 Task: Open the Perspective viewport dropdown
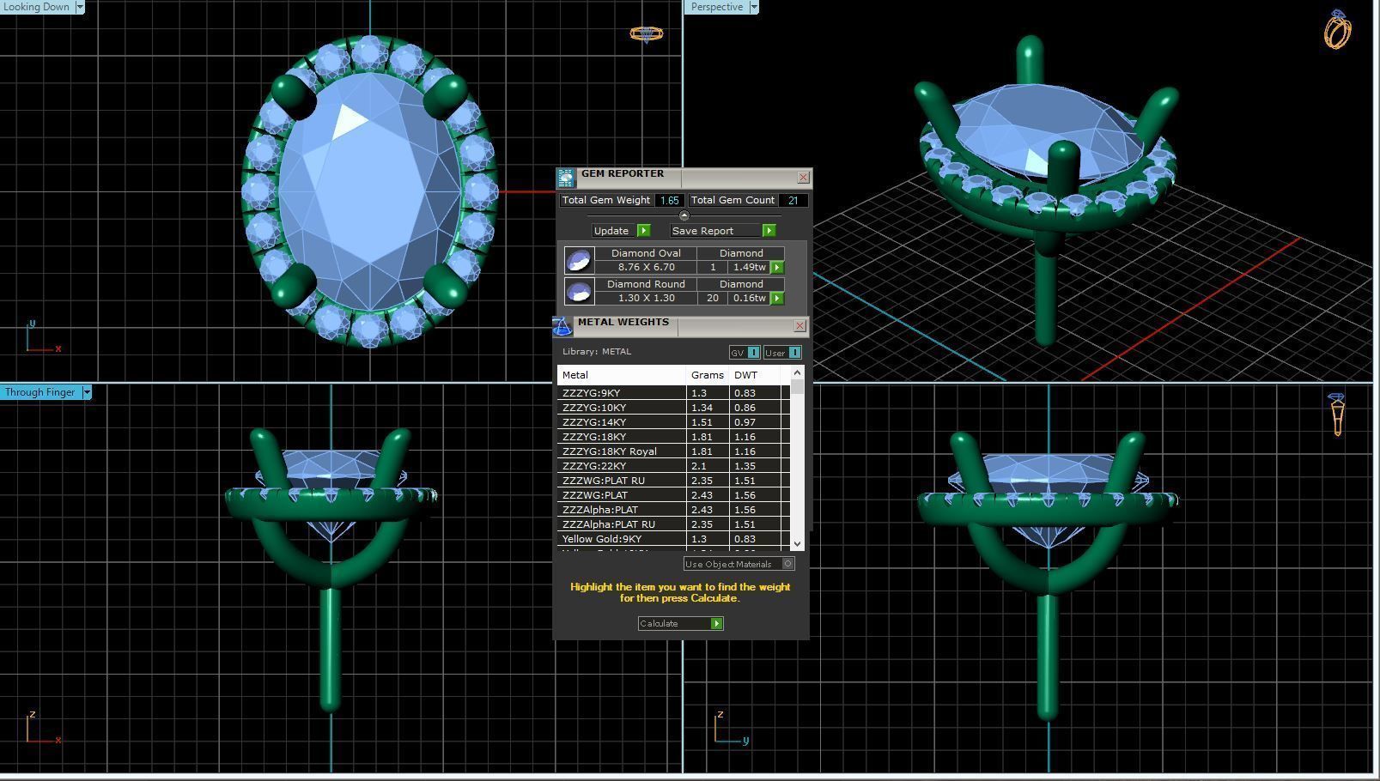tap(753, 7)
